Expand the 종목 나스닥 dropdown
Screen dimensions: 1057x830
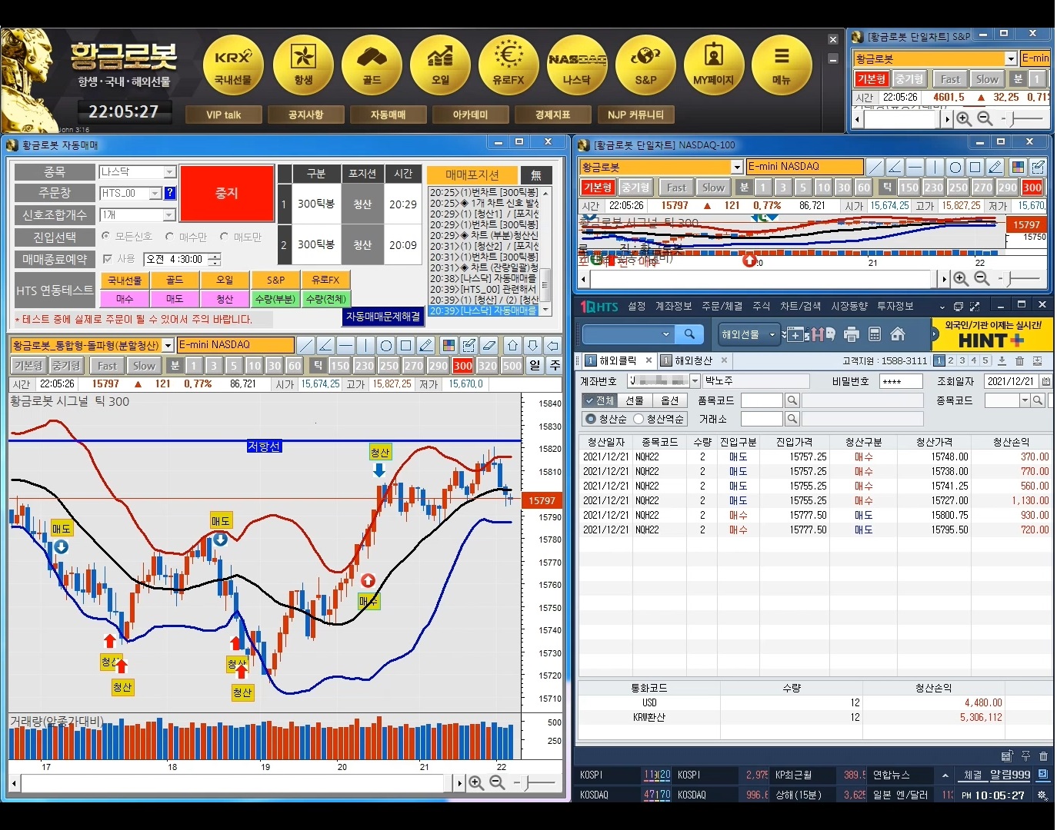coord(170,172)
